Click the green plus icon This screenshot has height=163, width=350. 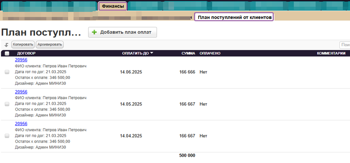94,32
